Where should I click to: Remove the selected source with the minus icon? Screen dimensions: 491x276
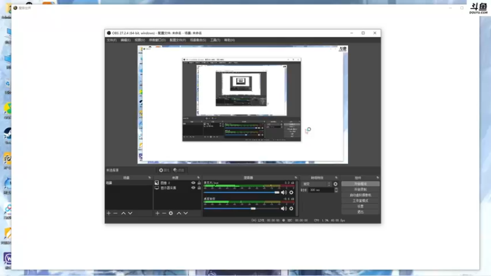point(164,213)
